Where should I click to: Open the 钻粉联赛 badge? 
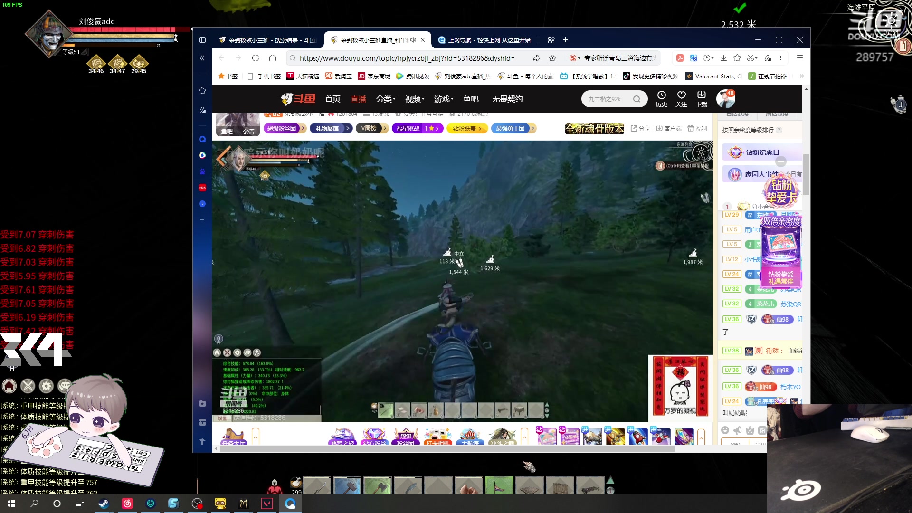[467, 128]
